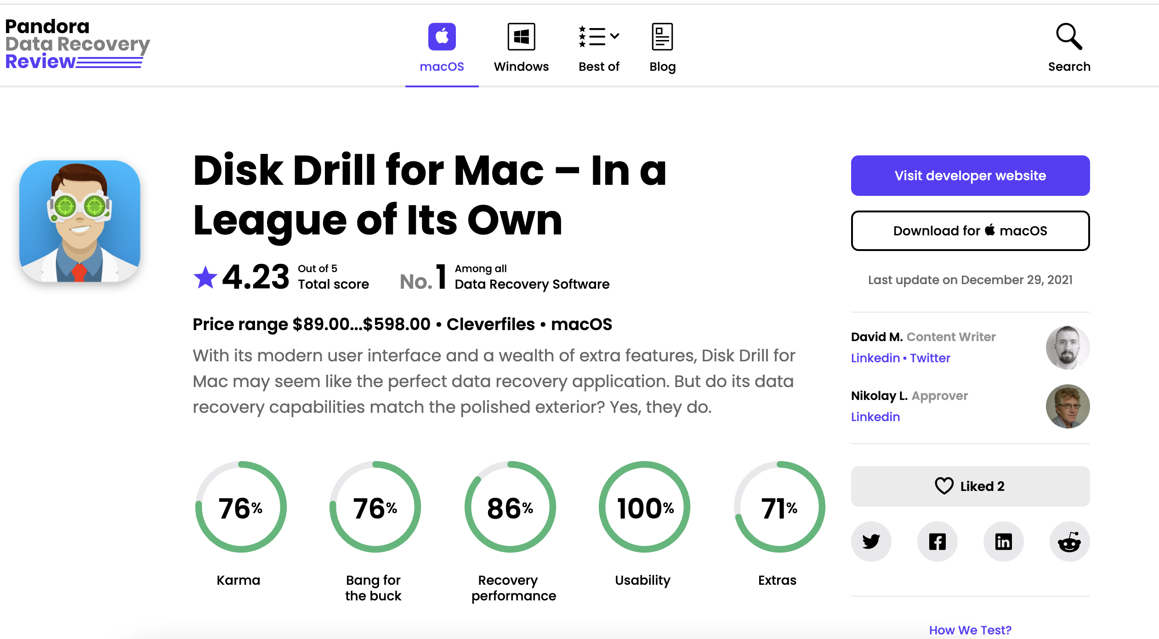Open the Best of menu label
1159x639 pixels.
click(x=599, y=67)
